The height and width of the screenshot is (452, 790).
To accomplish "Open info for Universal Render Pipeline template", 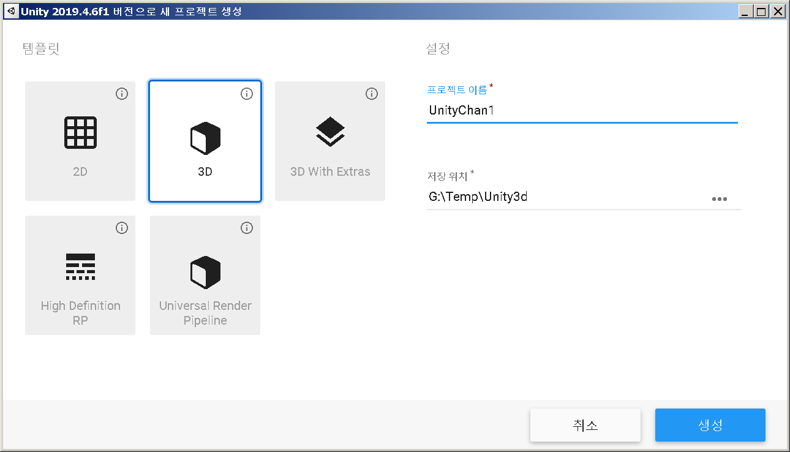I will (247, 228).
